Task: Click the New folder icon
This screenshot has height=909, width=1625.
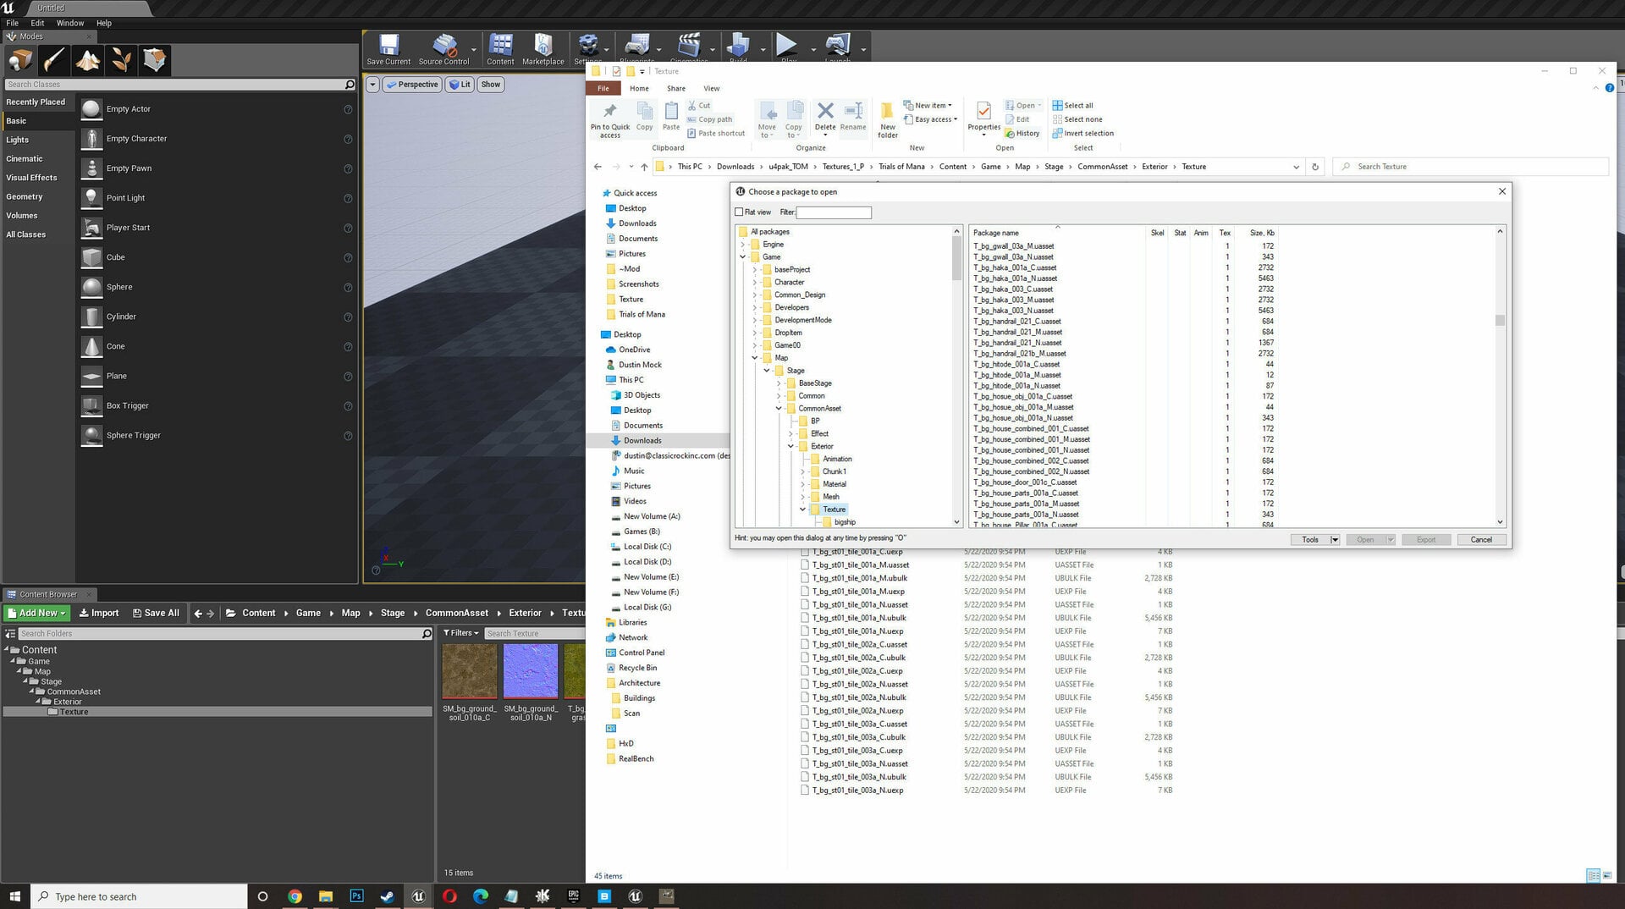Action: pyautogui.click(x=887, y=119)
